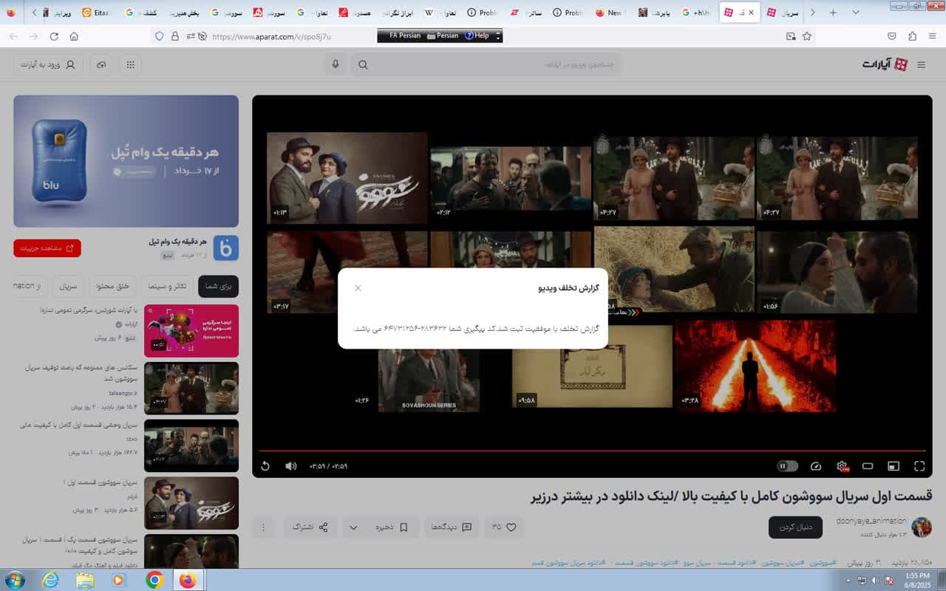Click the دنبال کردن follow button

click(795, 527)
